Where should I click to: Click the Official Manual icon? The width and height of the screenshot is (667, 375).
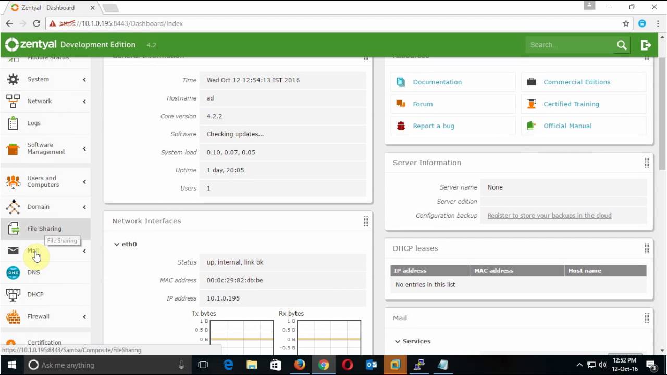tap(532, 126)
